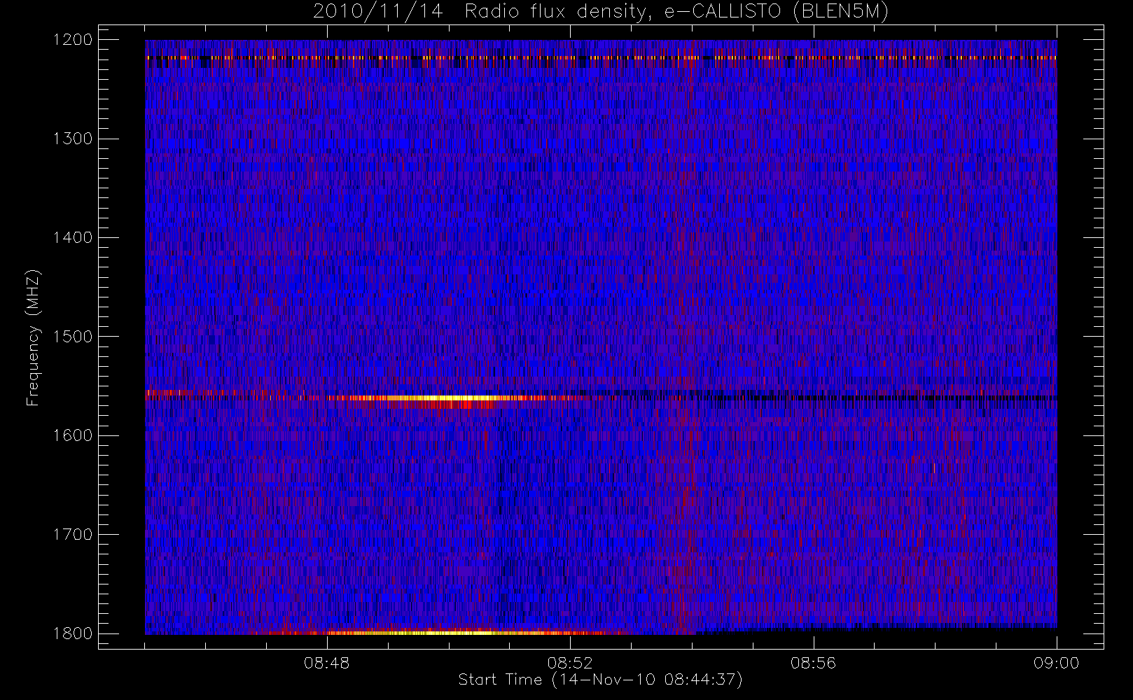This screenshot has width=1133, height=700.
Task: Click the 1400 frequency tick label
Action: [x=73, y=237]
